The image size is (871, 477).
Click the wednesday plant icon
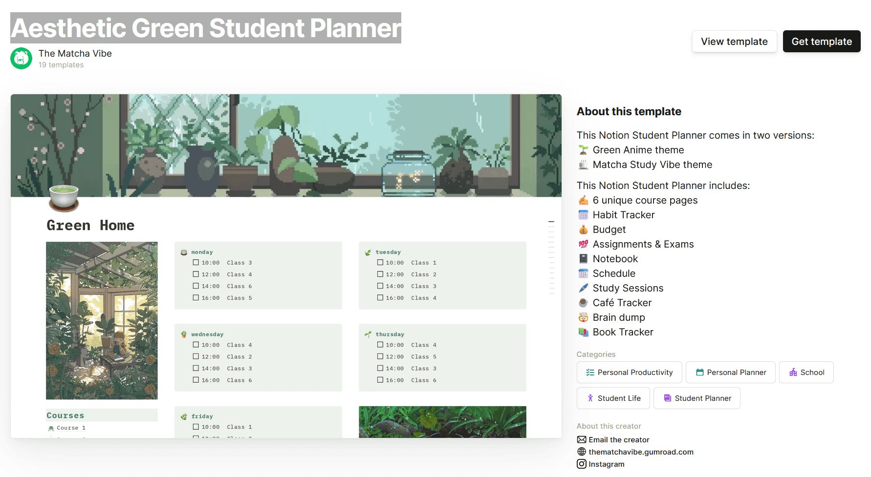coord(184,334)
